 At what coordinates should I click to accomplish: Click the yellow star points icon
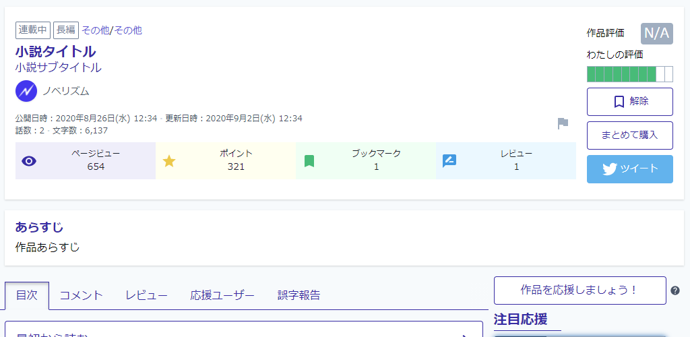[x=169, y=161]
